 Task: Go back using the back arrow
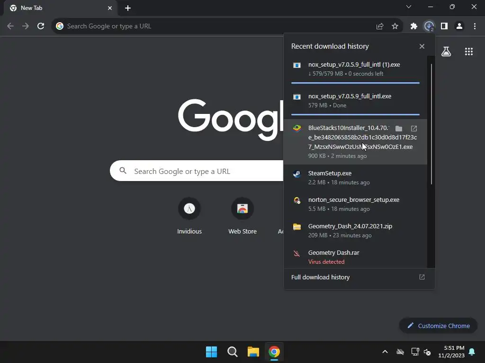10,26
